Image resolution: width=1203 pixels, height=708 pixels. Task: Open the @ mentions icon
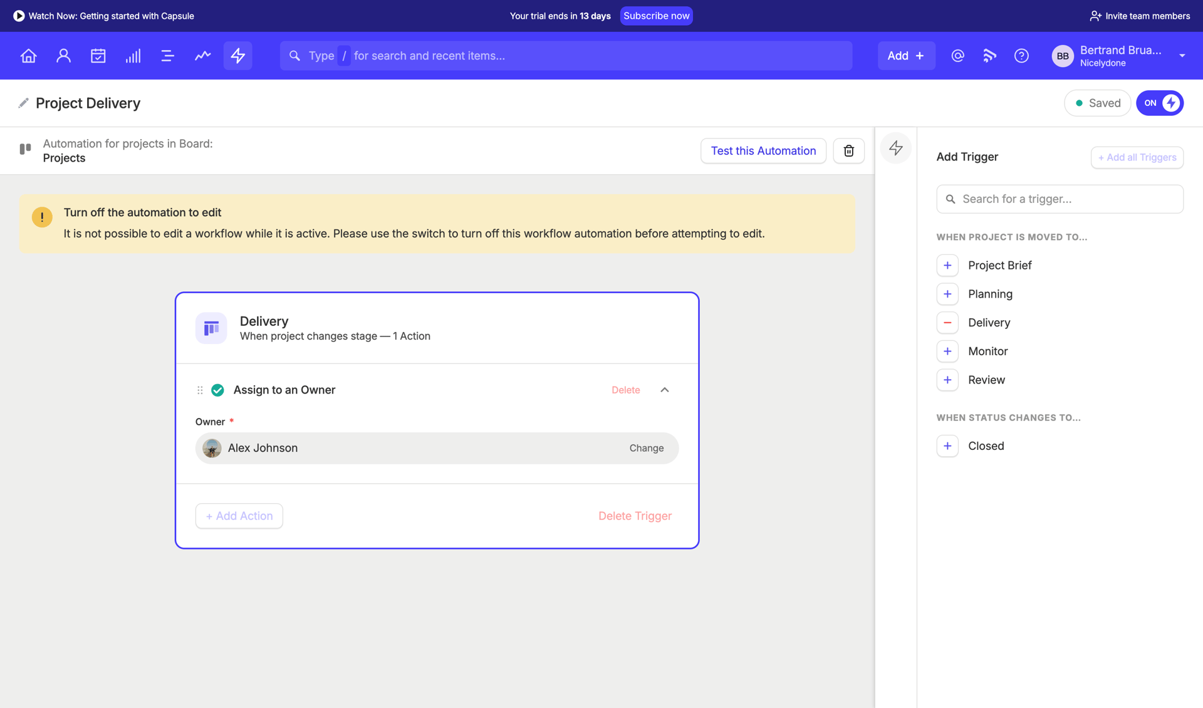pos(957,55)
